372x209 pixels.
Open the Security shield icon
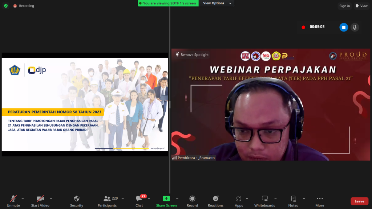click(77, 199)
